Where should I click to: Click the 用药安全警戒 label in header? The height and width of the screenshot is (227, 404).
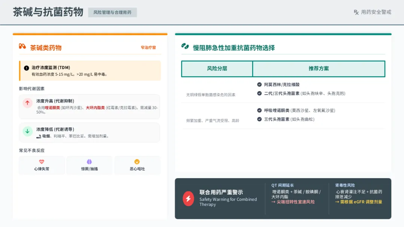[376, 12]
